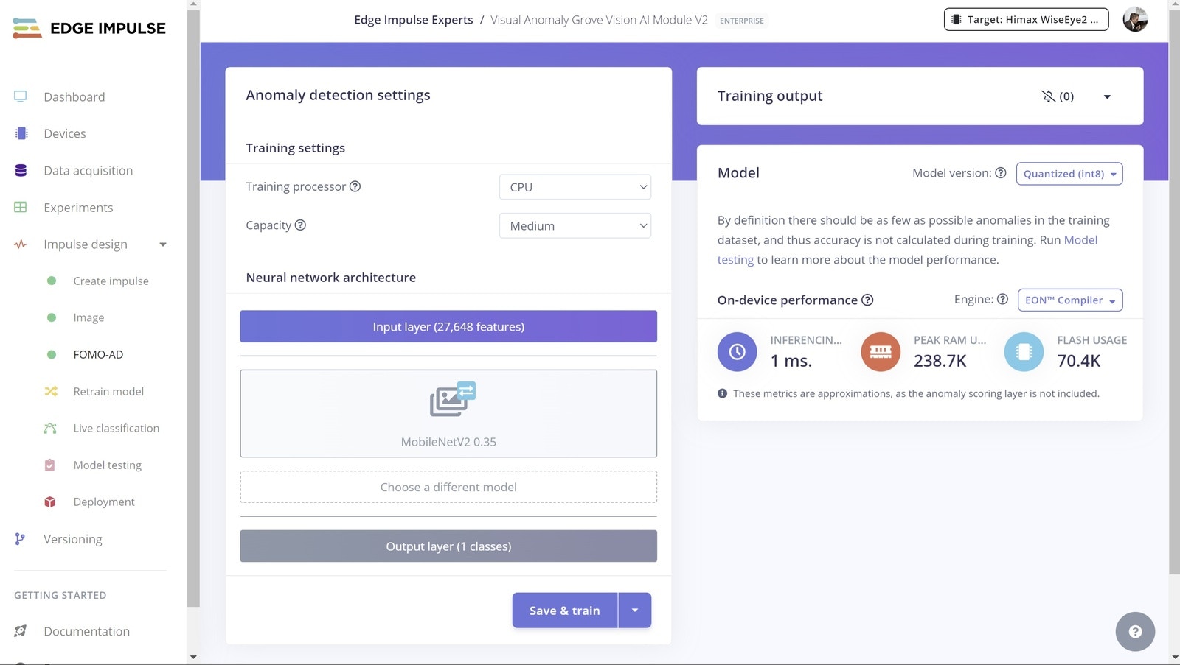Image resolution: width=1180 pixels, height=665 pixels.
Task: Click the Documentation rocket icon
Action: (x=21, y=631)
